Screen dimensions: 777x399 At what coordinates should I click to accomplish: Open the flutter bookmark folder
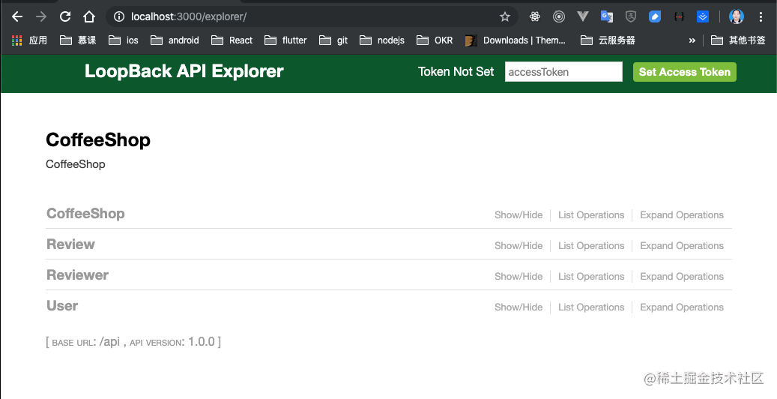pos(285,40)
